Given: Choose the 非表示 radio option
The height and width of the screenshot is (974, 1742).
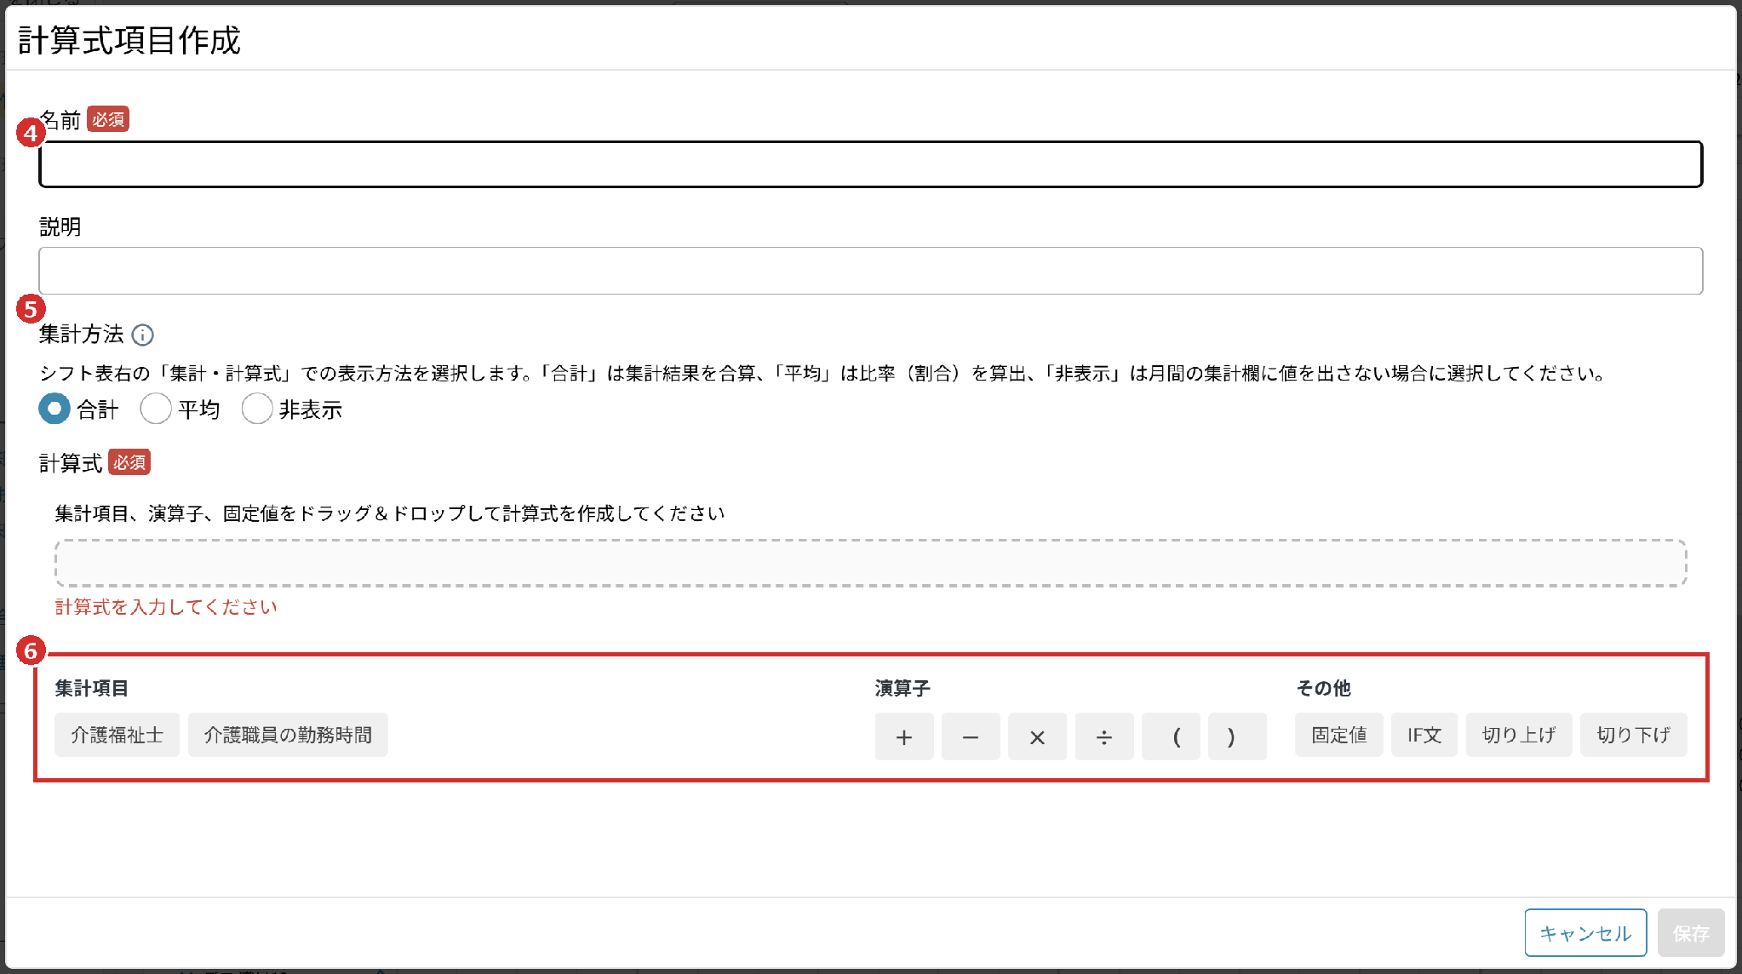Looking at the screenshot, I should tap(257, 410).
